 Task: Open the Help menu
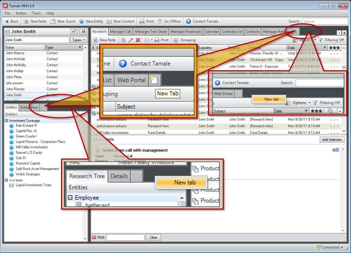click(x=50, y=13)
